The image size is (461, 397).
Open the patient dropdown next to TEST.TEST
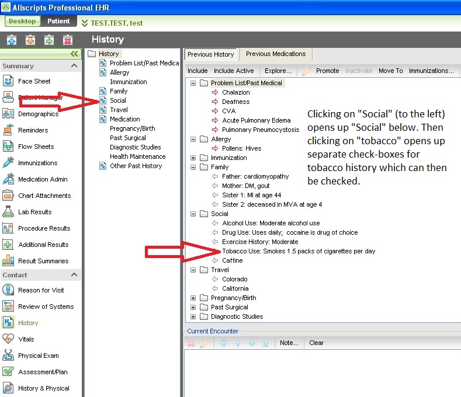tap(84, 23)
